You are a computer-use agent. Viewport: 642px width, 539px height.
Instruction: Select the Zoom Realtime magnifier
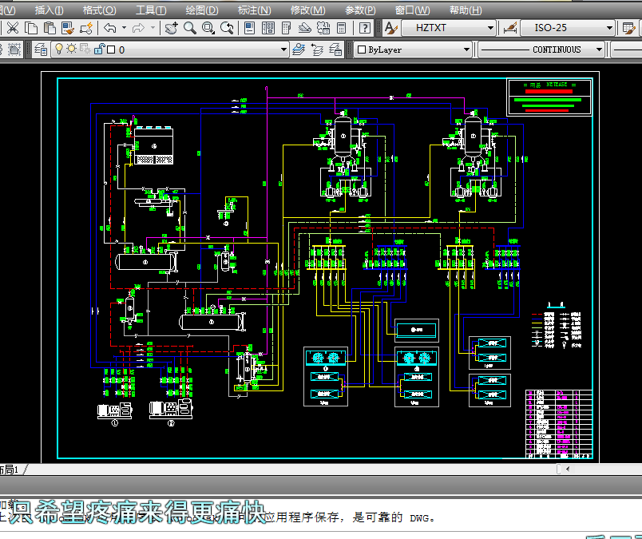pyautogui.click(x=189, y=28)
